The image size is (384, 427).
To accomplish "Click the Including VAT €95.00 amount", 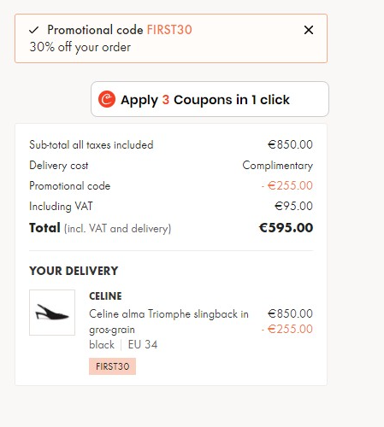I will tap(293, 206).
